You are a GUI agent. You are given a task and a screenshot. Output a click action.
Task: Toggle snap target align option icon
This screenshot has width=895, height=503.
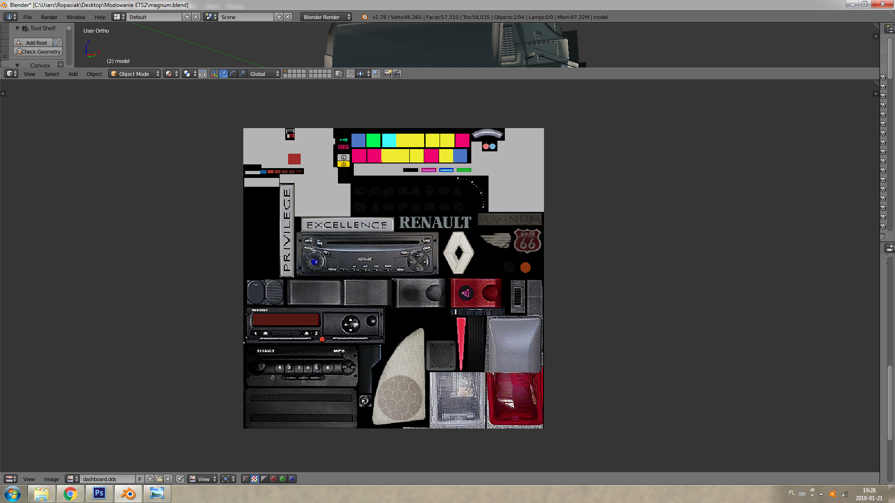click(x=376, y=74)
